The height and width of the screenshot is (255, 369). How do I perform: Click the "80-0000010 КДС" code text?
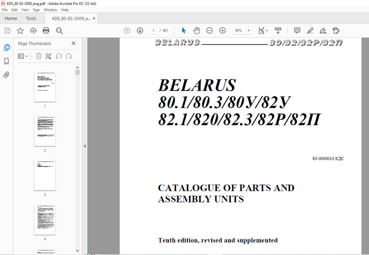(328, 158)
